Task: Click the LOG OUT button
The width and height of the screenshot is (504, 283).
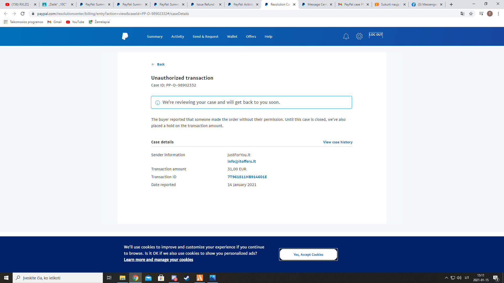Action: [x=376, y=35]
